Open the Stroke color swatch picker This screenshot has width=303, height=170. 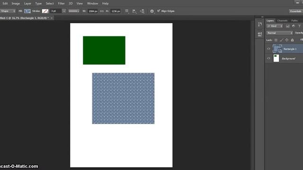(x=45, y=11)
